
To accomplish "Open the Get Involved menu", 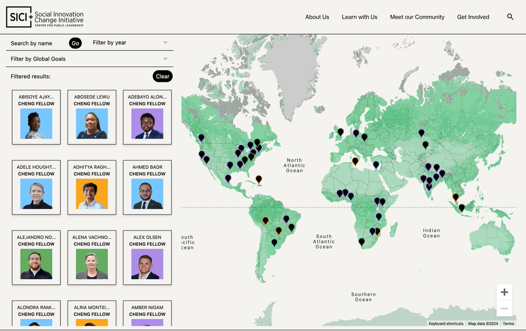I will click(473, 17).
